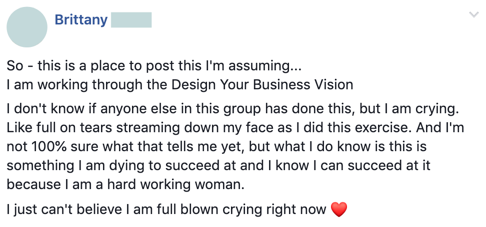Image resolution: width=486 pixels, height=227 pixels.
Task: Click the blurred last name block
Action: (x=131, y=21)
